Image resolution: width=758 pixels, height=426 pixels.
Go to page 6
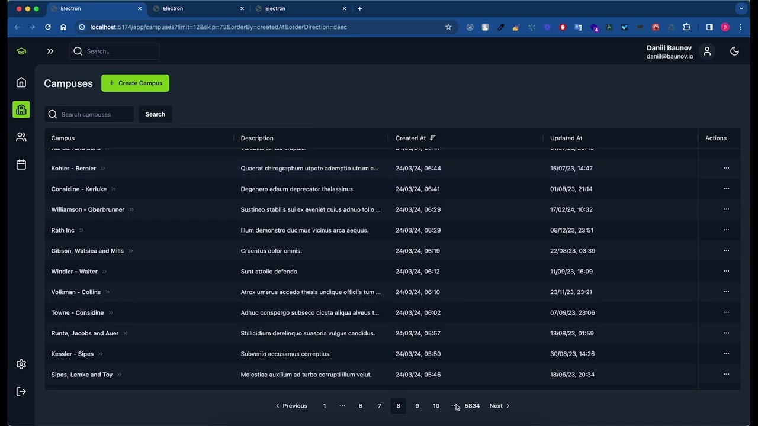point(360,406)
